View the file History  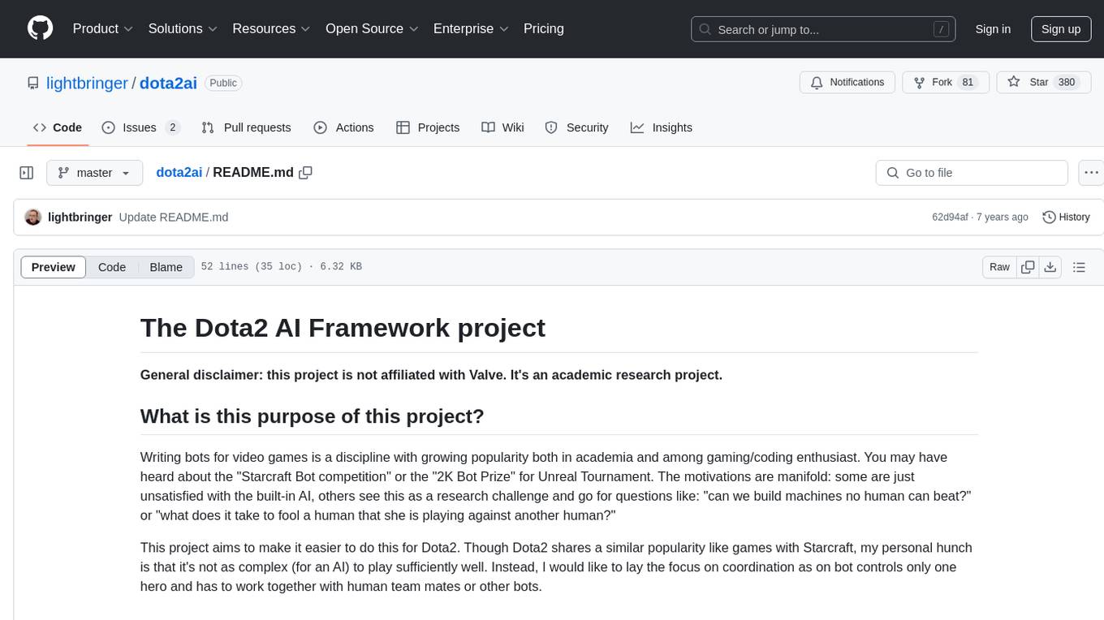(1066, 217)
